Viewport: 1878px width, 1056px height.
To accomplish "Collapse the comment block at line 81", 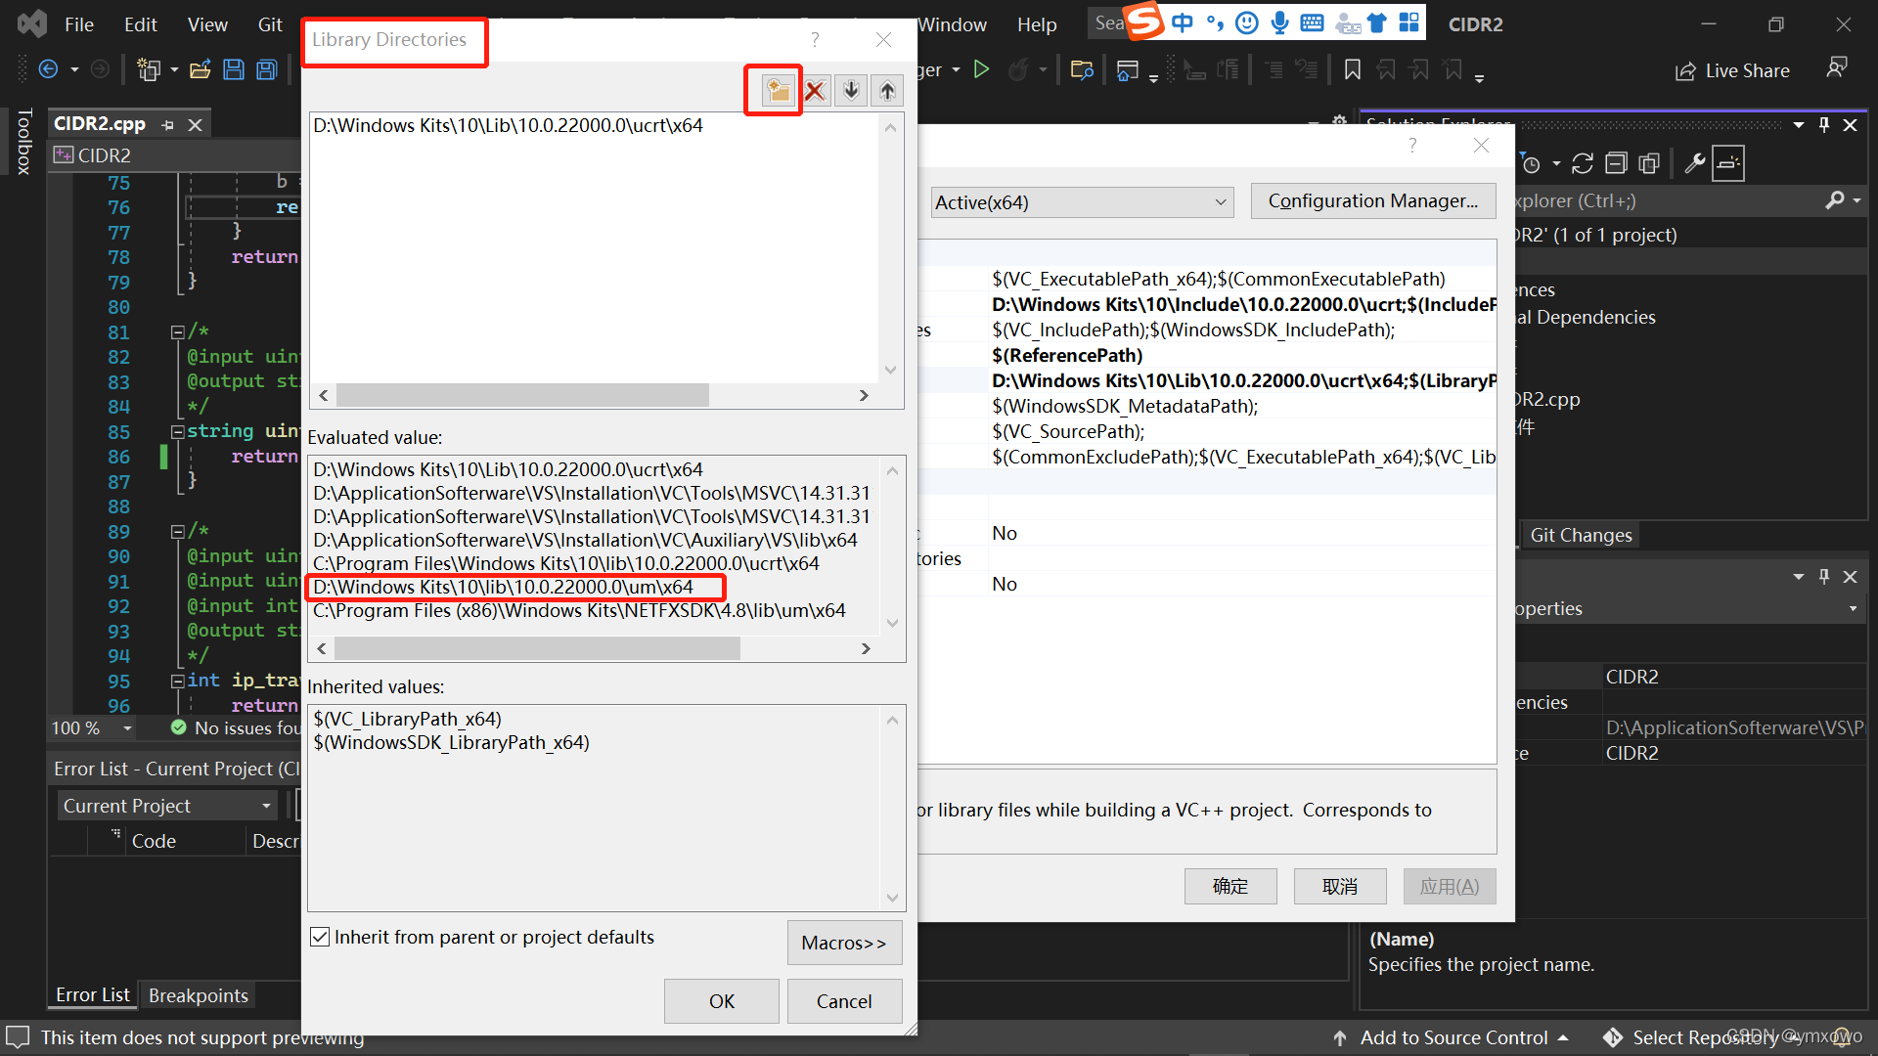I will pyautogui.click(x=178, y=332).
